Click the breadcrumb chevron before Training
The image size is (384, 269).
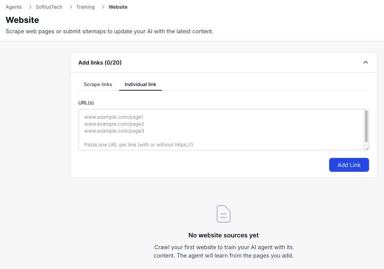tap(71, 7)
